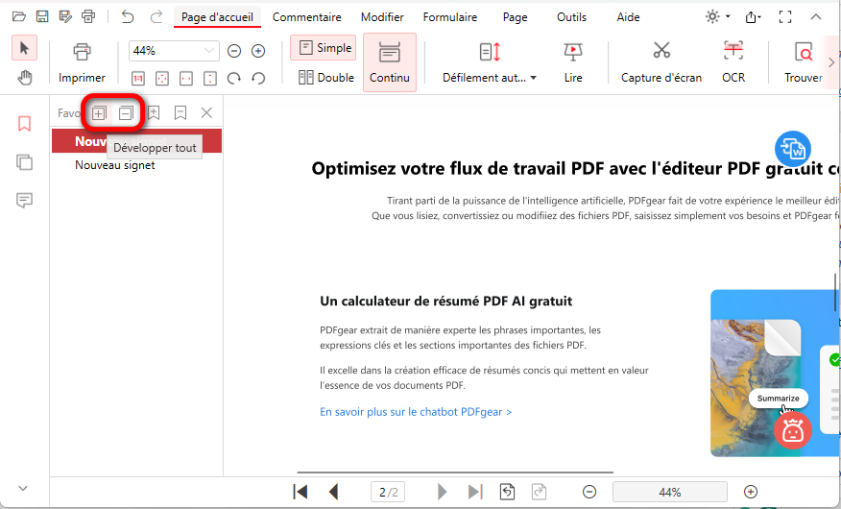This screenshot has height=509, width=841.
Task: Enter full screen mode
Action: (x=785, y=17)
